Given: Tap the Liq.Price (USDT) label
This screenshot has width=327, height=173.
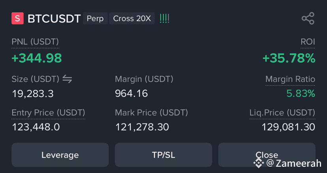Looking at the screenshot, I should (x=282, y=112).
